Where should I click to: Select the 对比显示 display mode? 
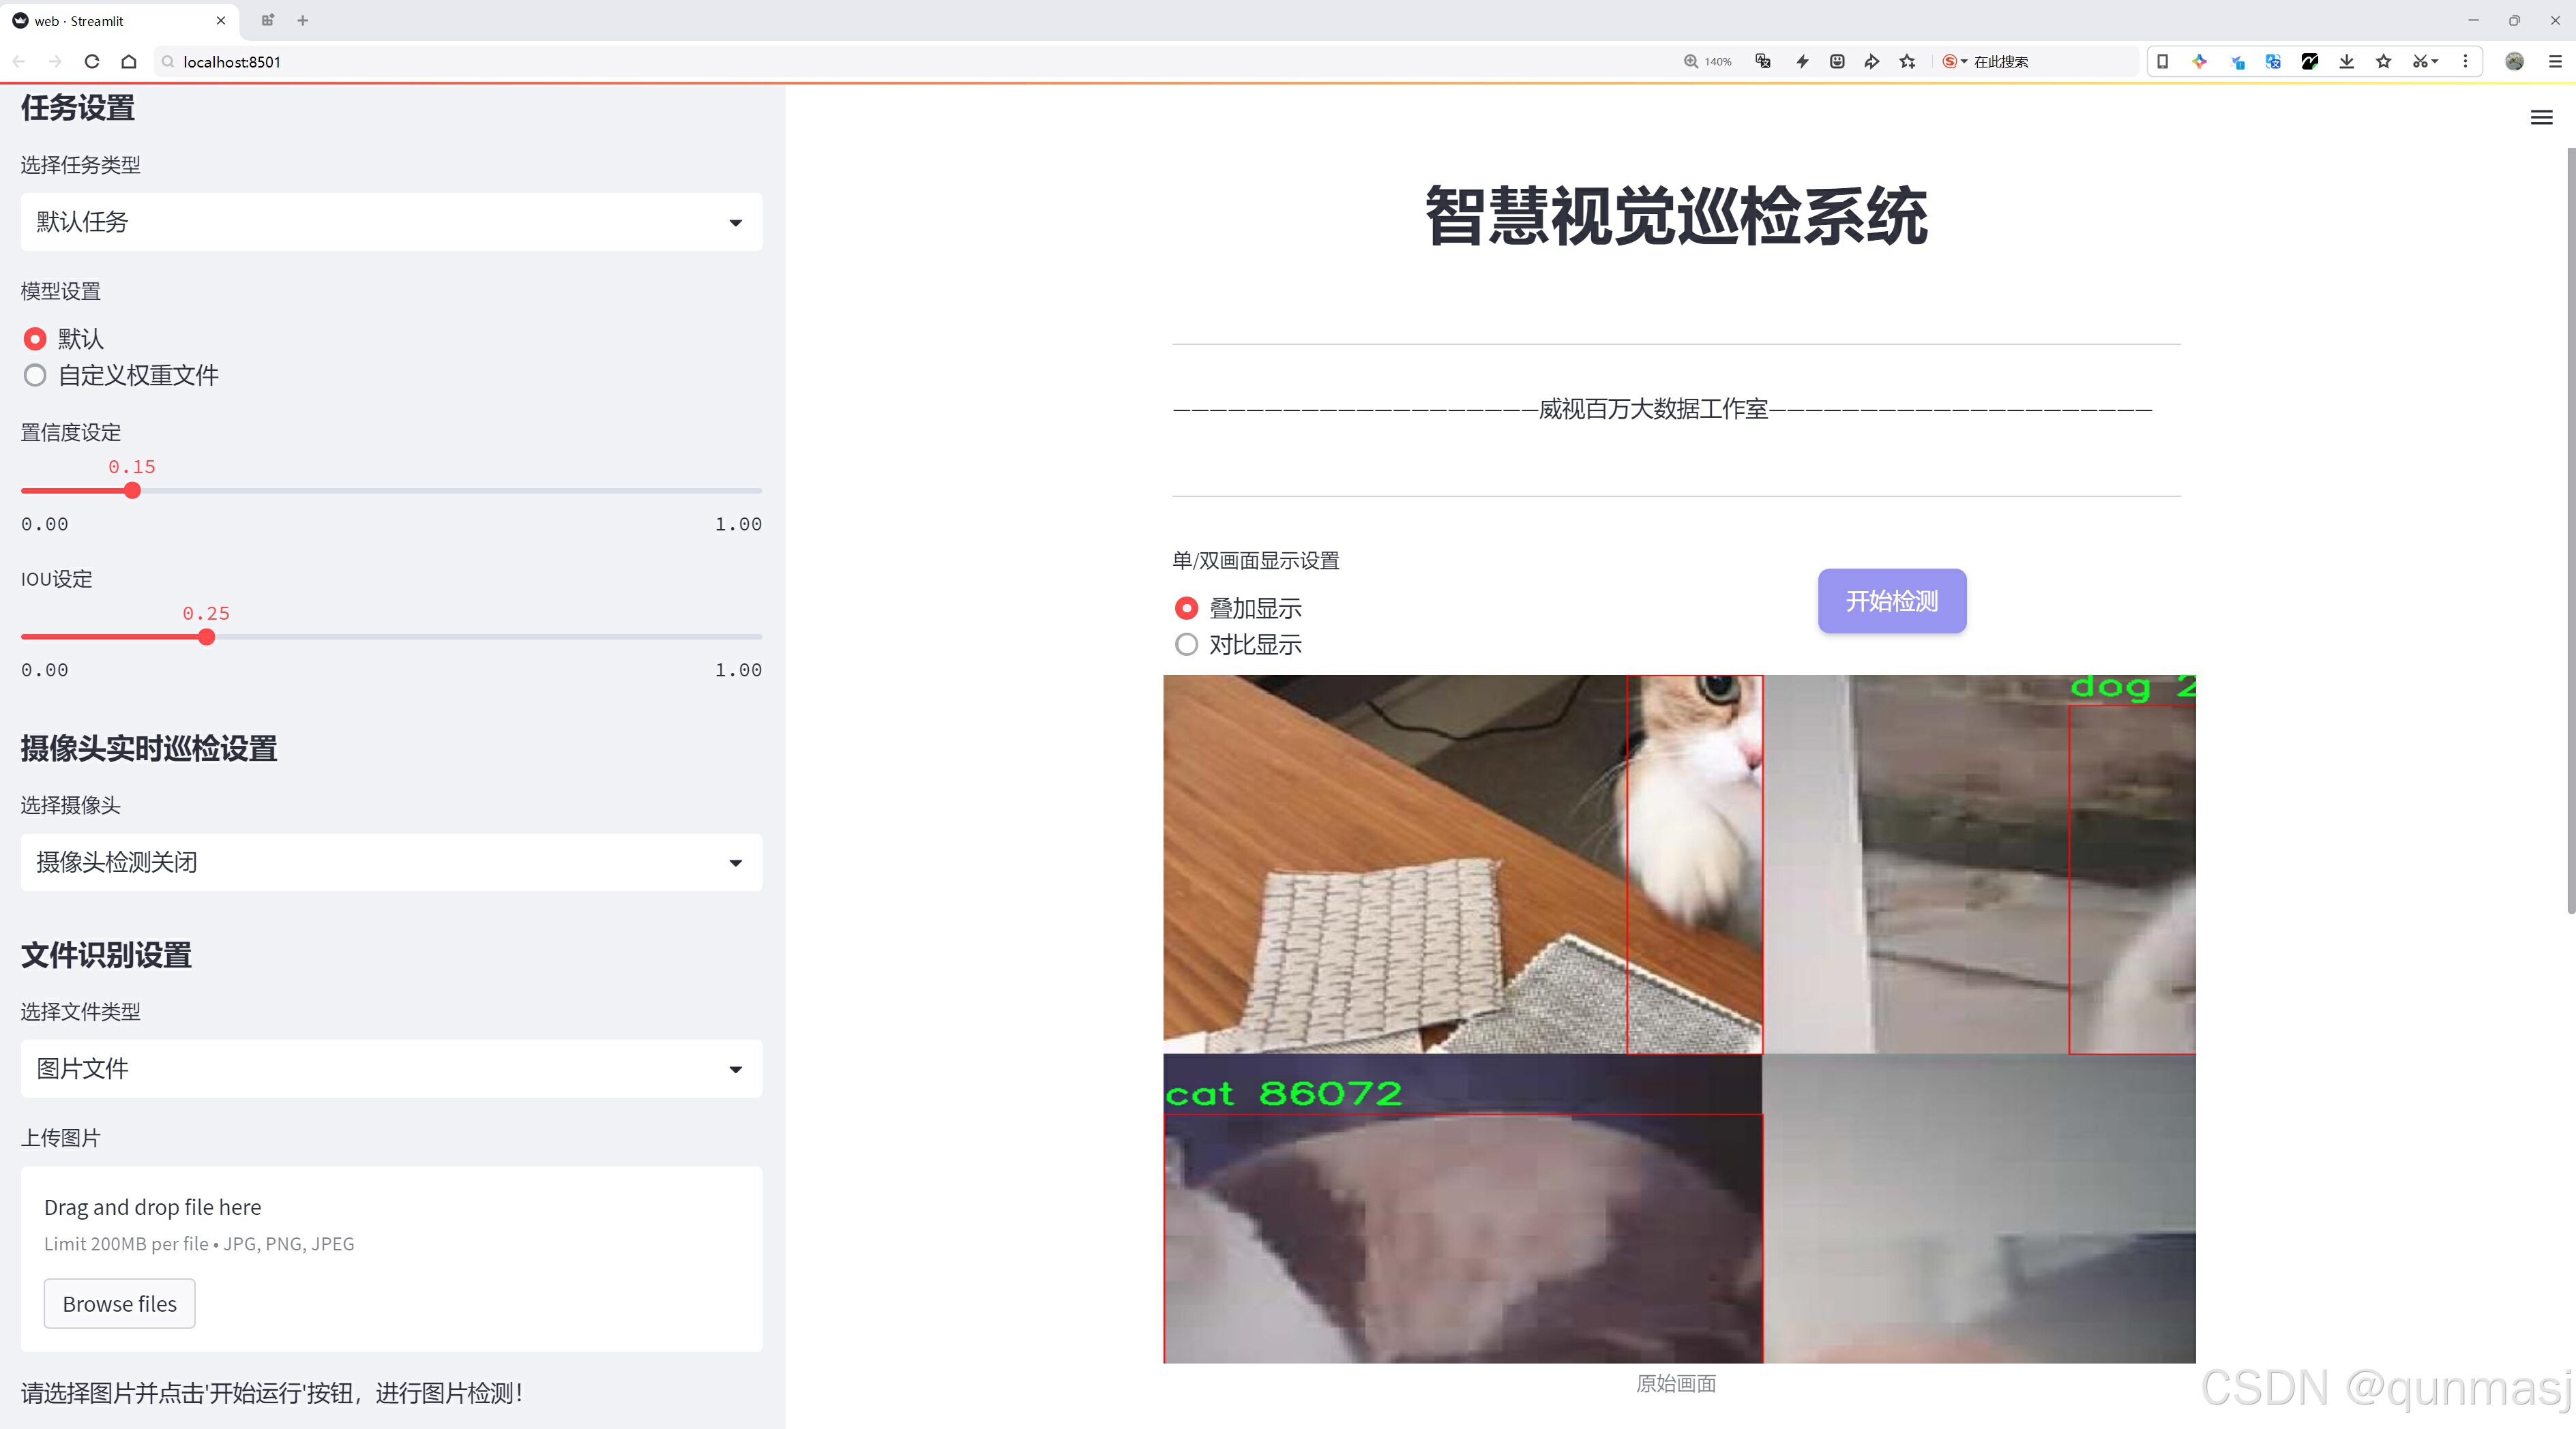coord(1186,644)
